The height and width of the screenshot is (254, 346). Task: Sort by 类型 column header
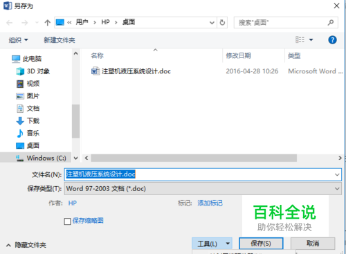(x=294, y=55)
